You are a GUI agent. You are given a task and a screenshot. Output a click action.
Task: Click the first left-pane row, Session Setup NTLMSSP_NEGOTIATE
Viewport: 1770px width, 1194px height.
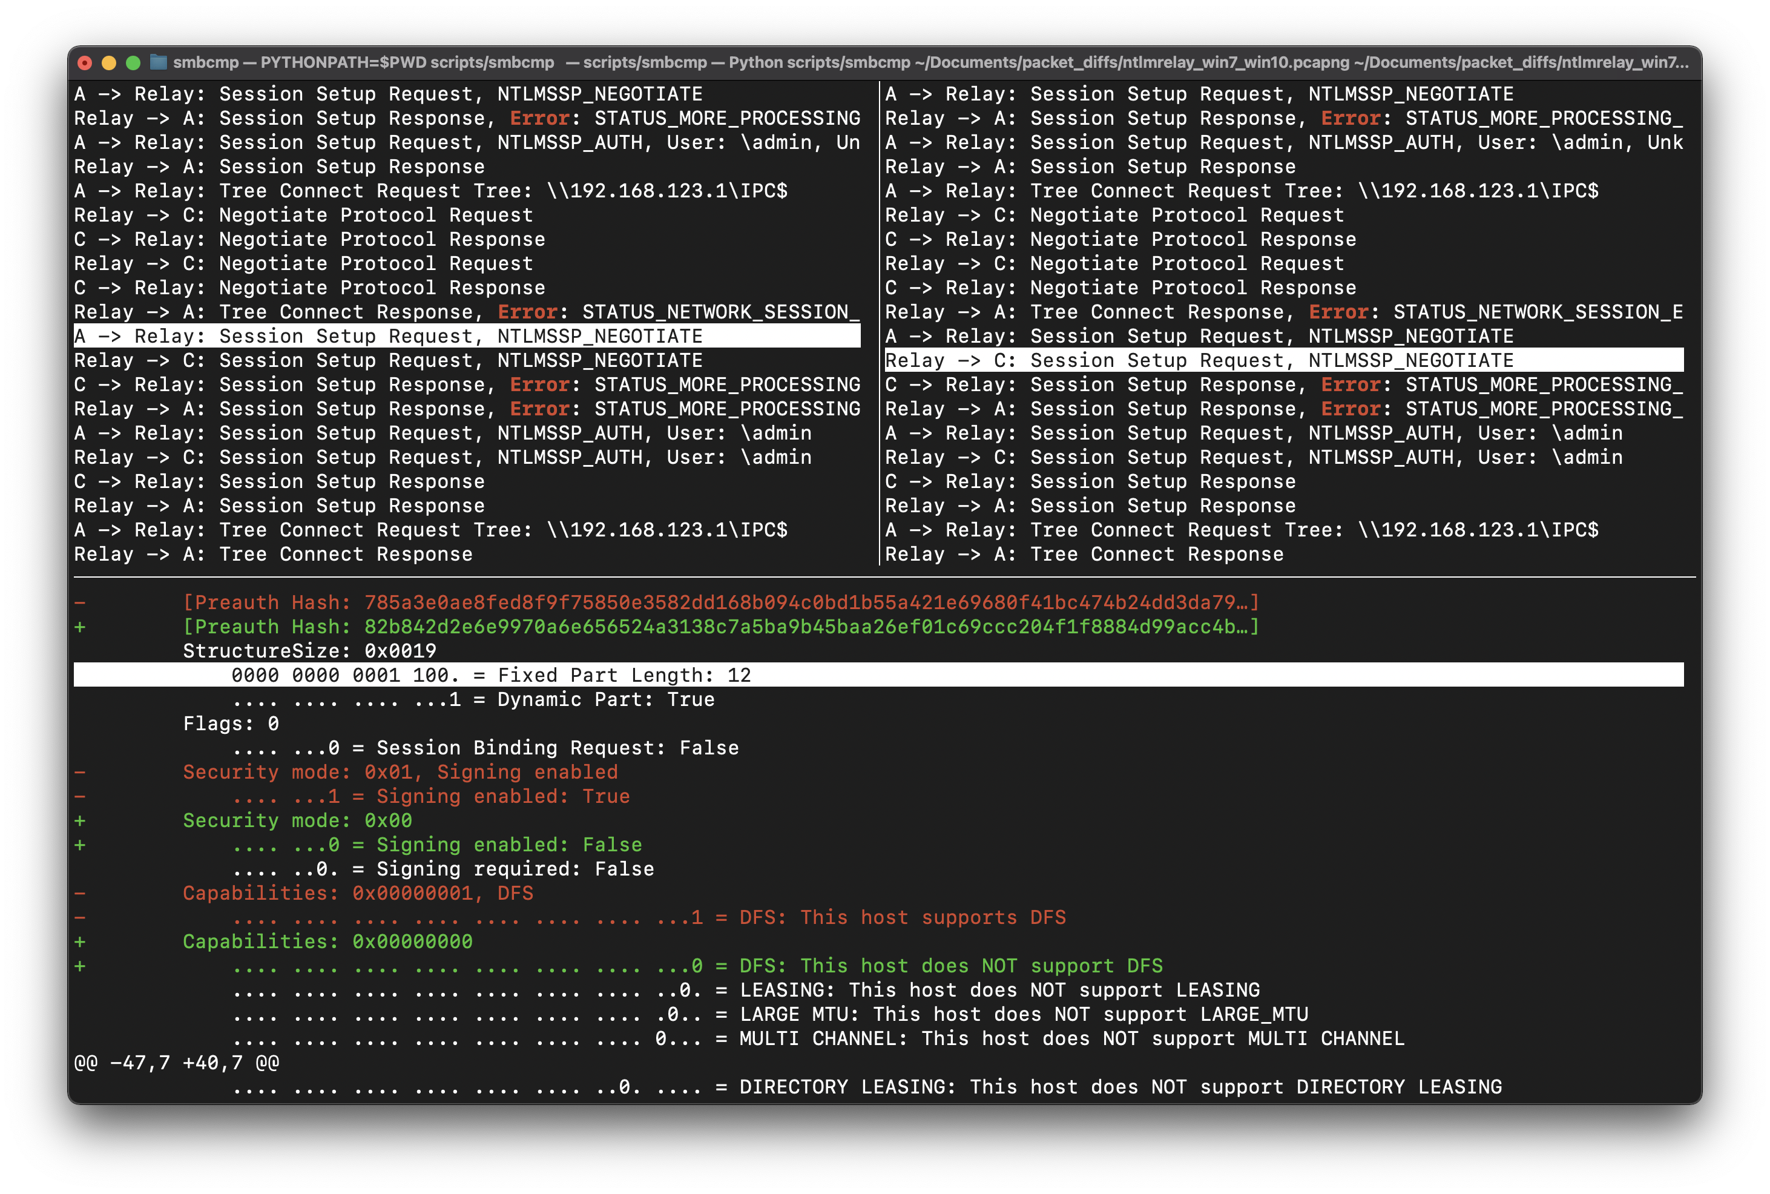(x=388, y=94)
